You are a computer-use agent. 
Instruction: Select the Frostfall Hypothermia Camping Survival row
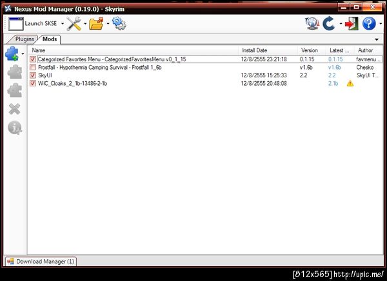click(205, 68)
